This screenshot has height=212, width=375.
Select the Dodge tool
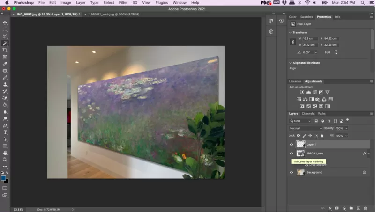point(5,119)
